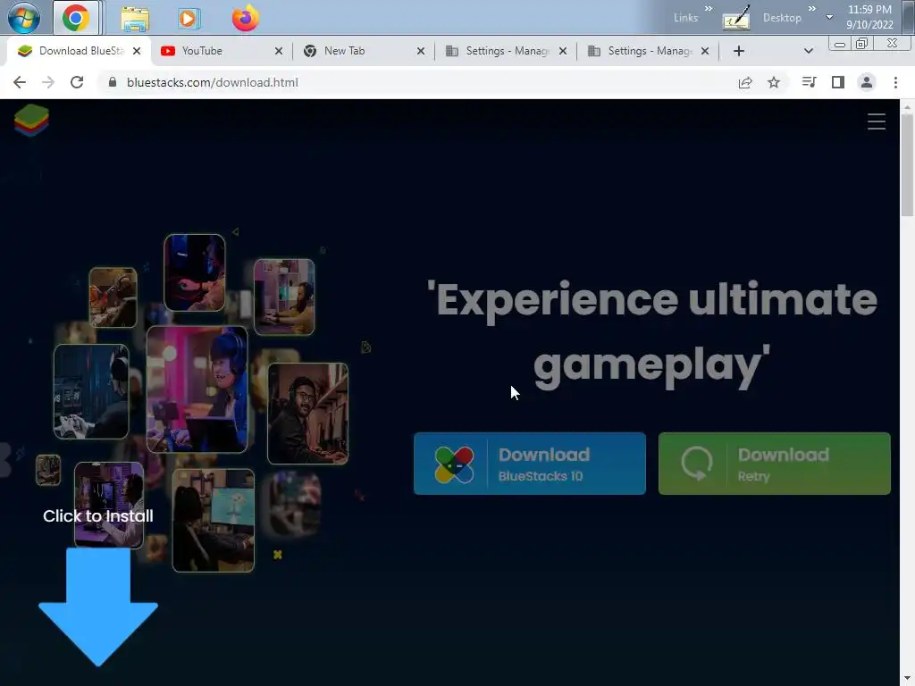
Task: Open Firefox from the taskbar
Action: coord(245,18)
